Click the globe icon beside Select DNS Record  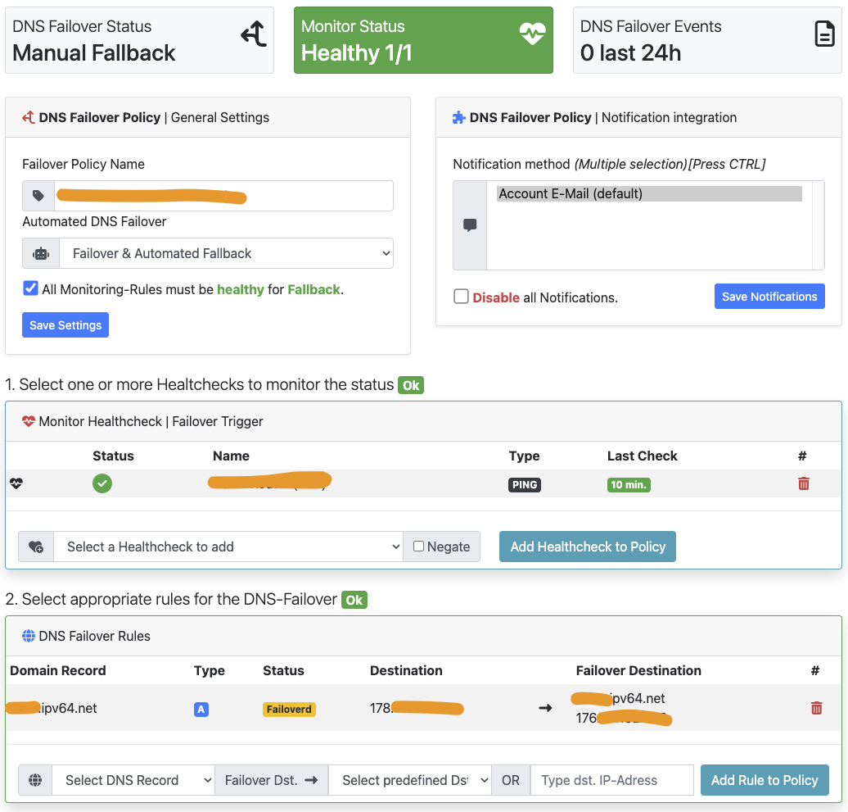pos(35,780)
